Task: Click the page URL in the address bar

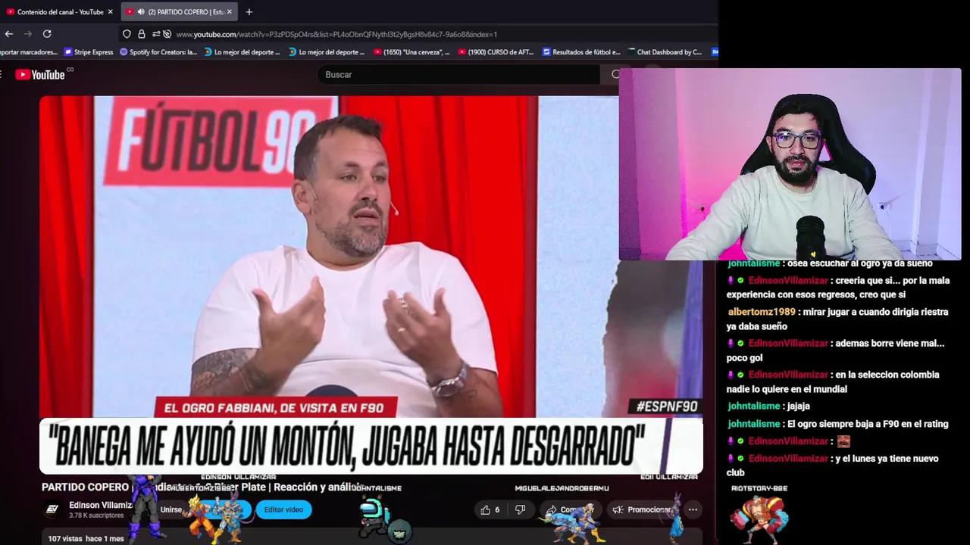Action: click(x=336, y=34)
